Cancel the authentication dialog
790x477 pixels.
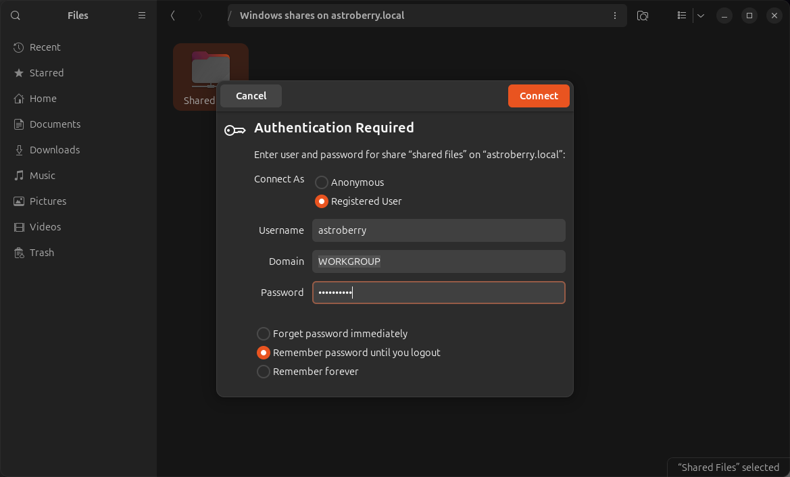click(251, 96)
